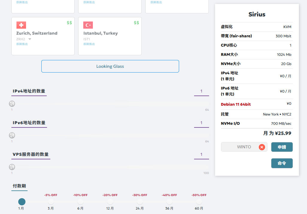Open Looking Glass
Image resolution: width=307 pixels, height=214 pixels.
pos(110,66)
